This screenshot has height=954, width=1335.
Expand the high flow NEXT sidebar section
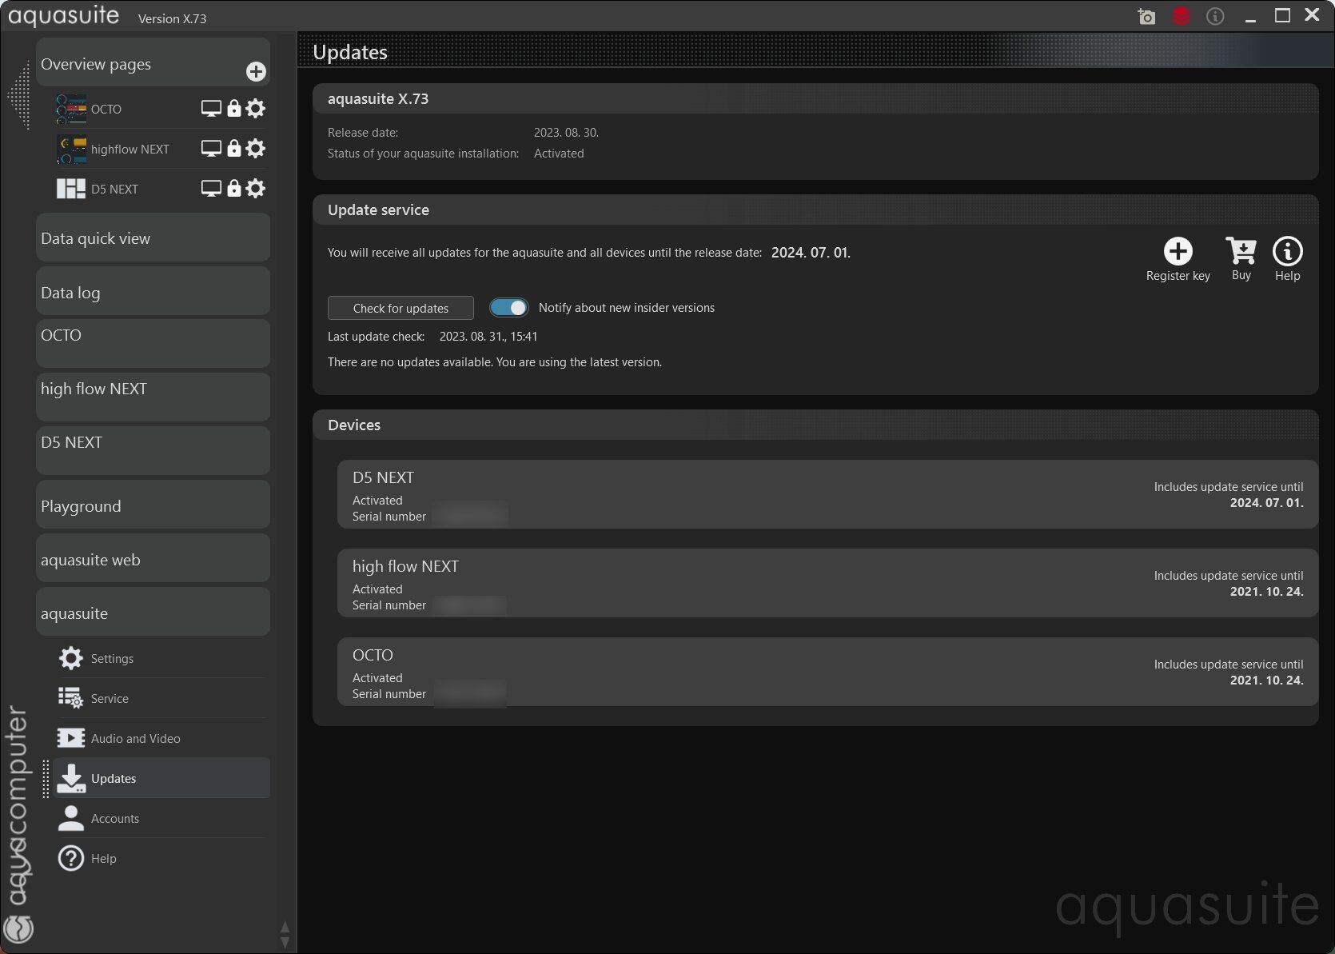(153, 397)
